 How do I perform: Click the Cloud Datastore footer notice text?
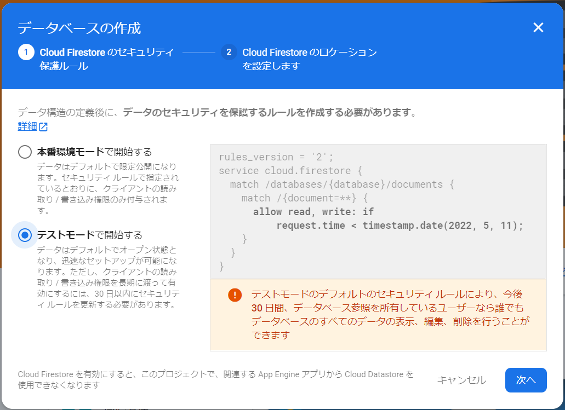215,379
